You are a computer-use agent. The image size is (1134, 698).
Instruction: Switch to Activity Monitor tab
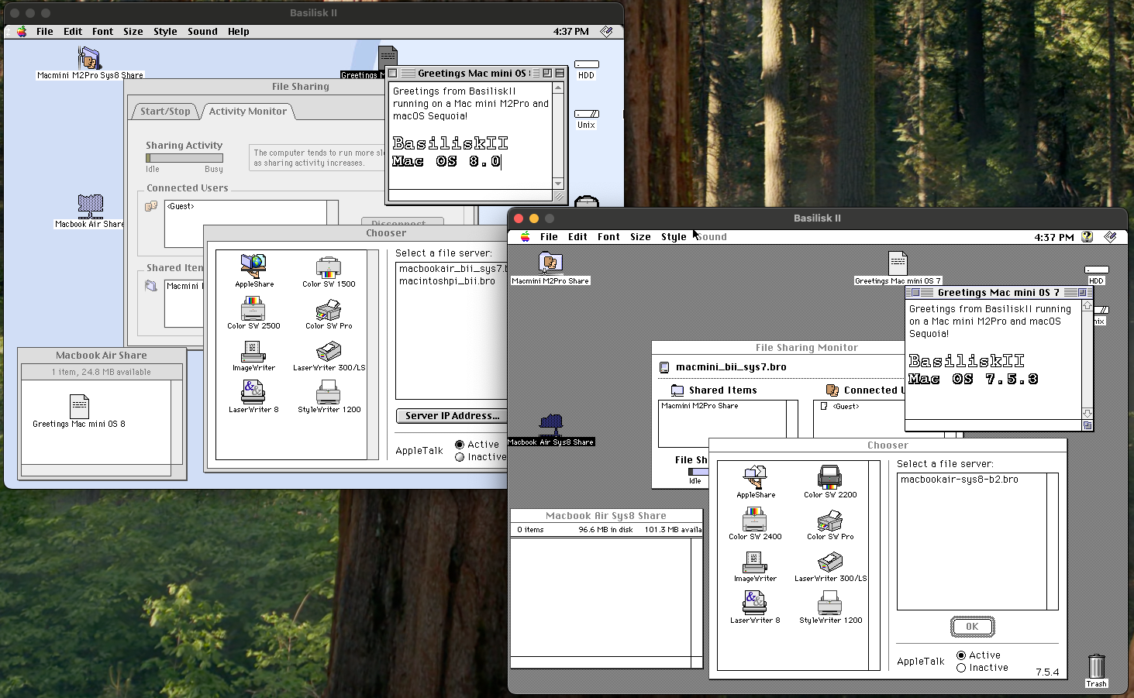coord(248,112)
